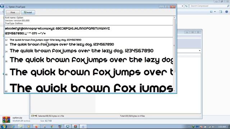The width and height of the screenshot is (230, 129).
Task: Click the taskbar clock showing 3:33 AM
Action: point(222,126)
